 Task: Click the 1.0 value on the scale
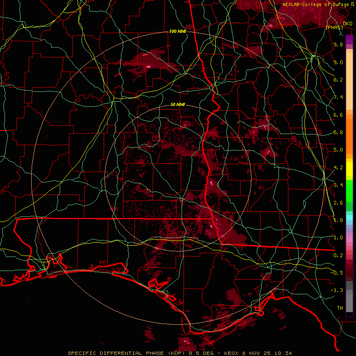click(x=338, y=238)
